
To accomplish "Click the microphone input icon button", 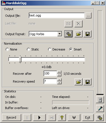I will click(100, 108).
